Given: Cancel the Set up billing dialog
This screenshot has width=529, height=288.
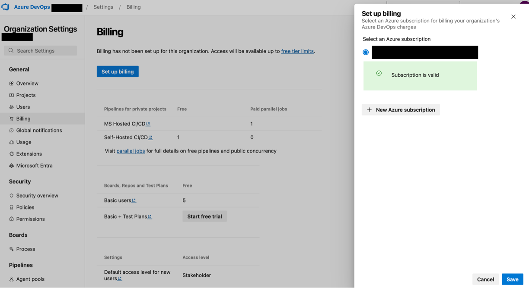Looking at the screenshot, I should (485, 279).
